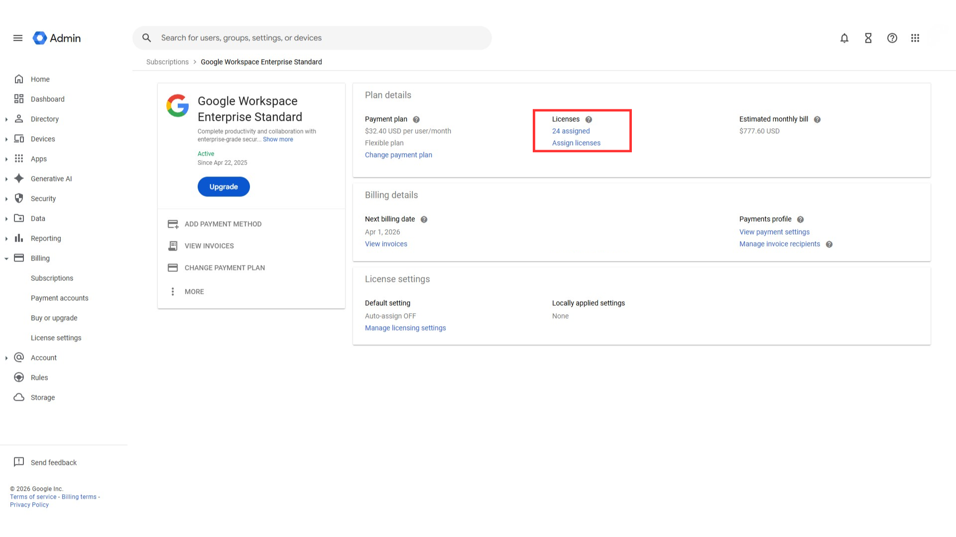Click the Apps grid icon in sidebar
The height and width of the screenshot is (537, 956).
19,159
